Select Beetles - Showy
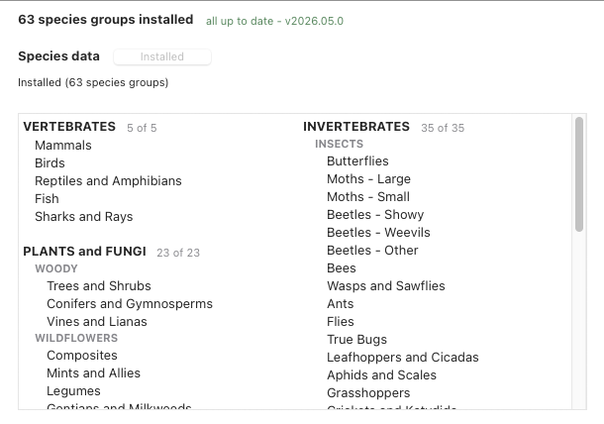The height and width of the screenshot is (424, 604). tap(375, 214)
